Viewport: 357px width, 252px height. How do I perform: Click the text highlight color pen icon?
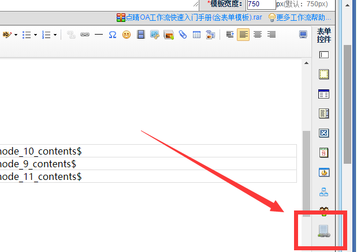tap(7, 35)
